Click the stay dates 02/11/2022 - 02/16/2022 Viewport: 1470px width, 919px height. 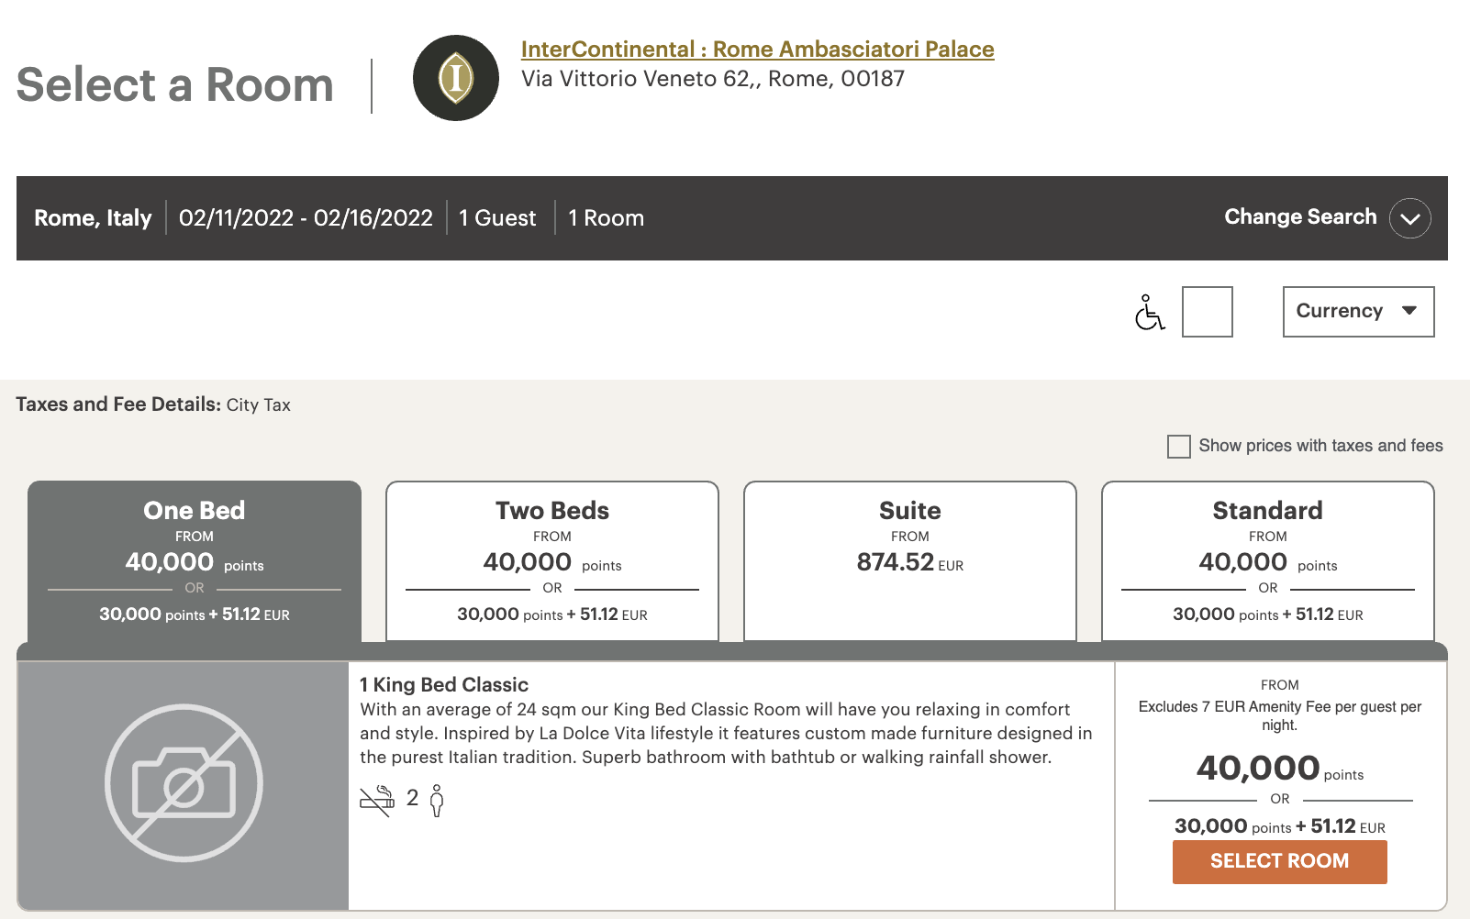coord(306,218)
